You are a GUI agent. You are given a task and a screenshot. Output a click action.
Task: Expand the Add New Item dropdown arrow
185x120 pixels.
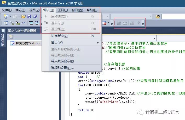point(19,16)
